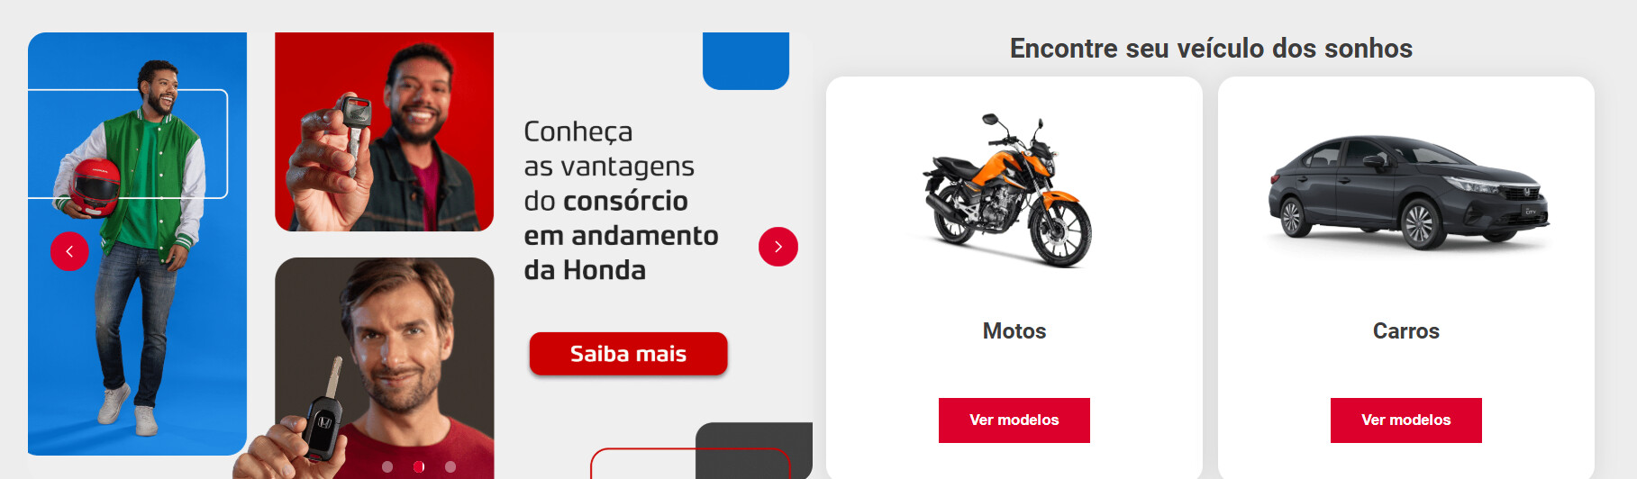
Task: Select the third carousel indicator dot
Action: point(450,466)
